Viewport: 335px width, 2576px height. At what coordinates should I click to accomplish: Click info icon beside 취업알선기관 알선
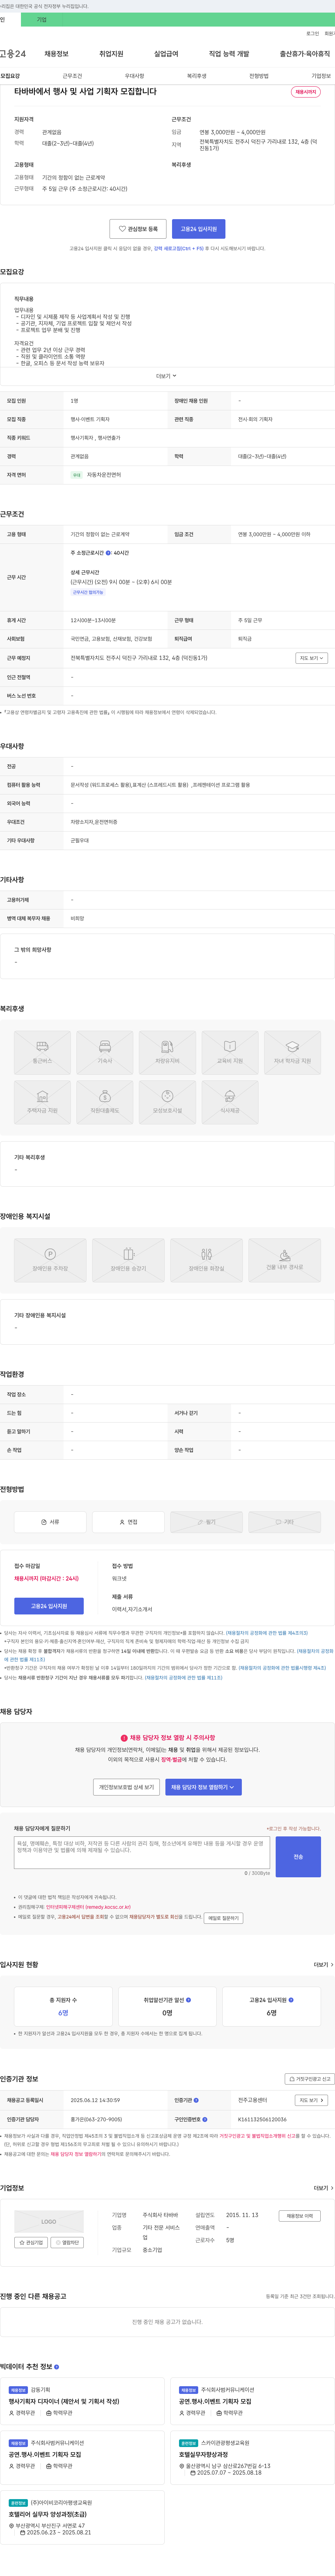click(188, 2000)
